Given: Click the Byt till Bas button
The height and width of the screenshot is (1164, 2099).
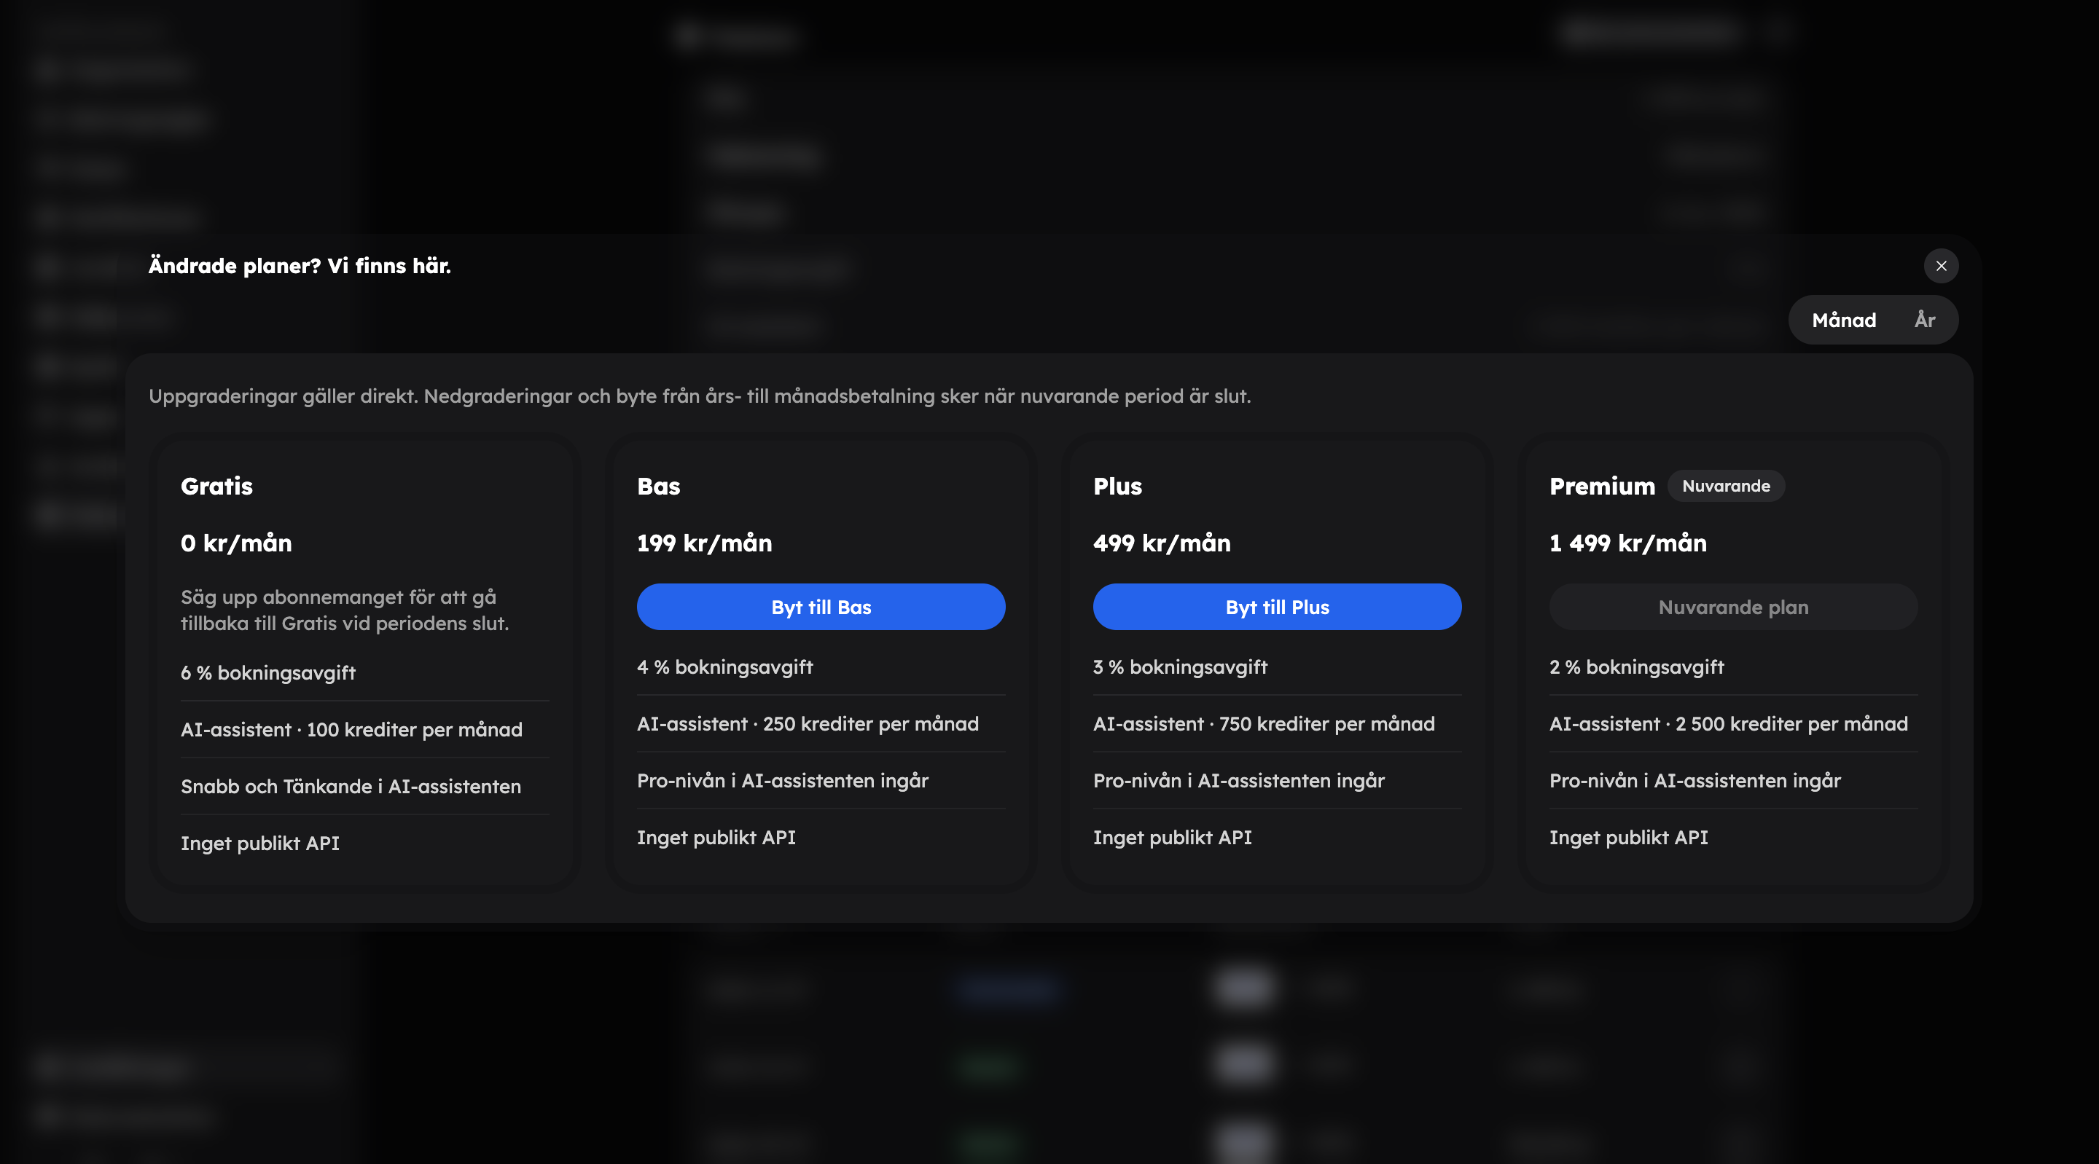Looking at the screenshot, I should 821,607.
